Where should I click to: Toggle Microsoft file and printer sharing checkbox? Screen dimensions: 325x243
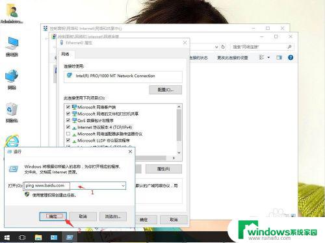point(68,114)
